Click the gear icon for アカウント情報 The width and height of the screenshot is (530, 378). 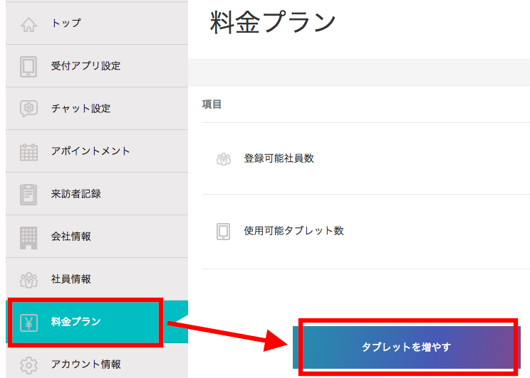(28, 364)
